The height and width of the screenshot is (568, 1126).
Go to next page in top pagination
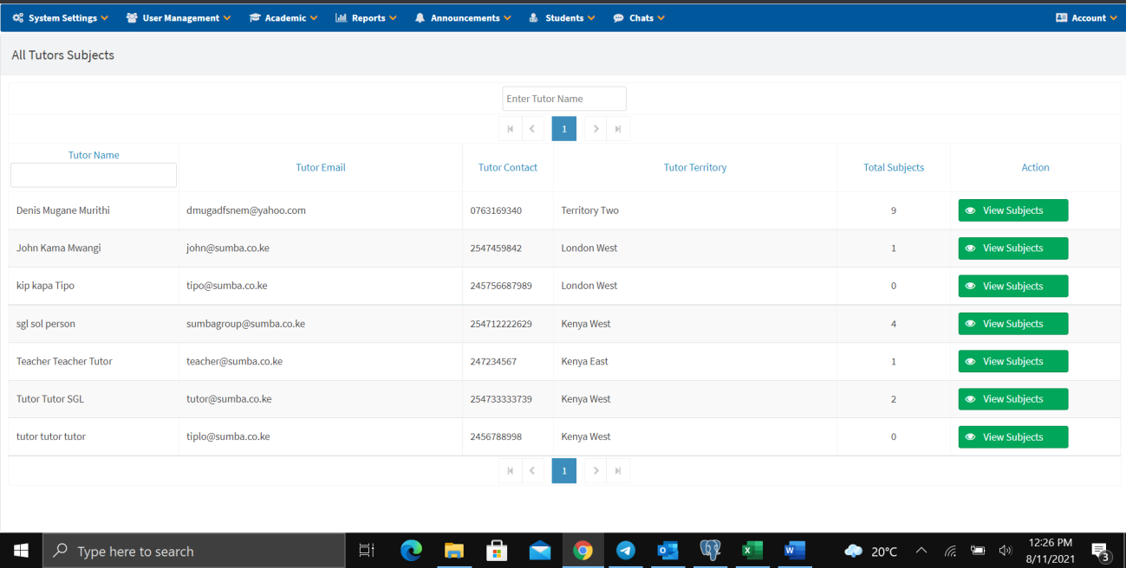click(x=596, y=129)
